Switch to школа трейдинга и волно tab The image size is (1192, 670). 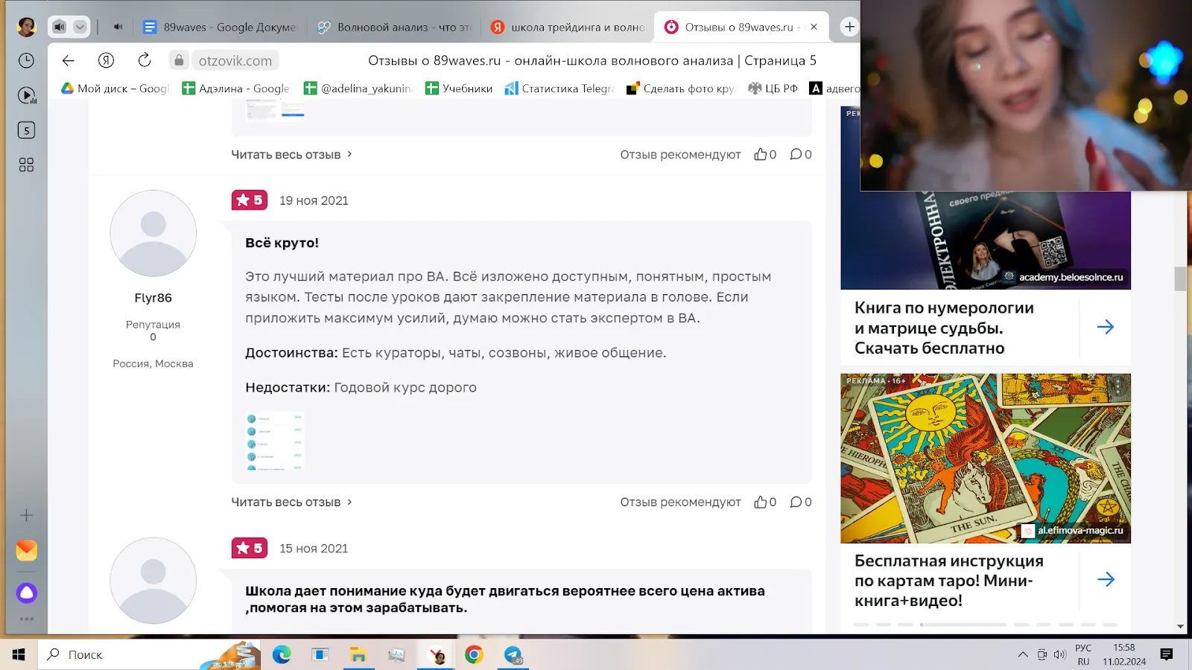[568, 27]
